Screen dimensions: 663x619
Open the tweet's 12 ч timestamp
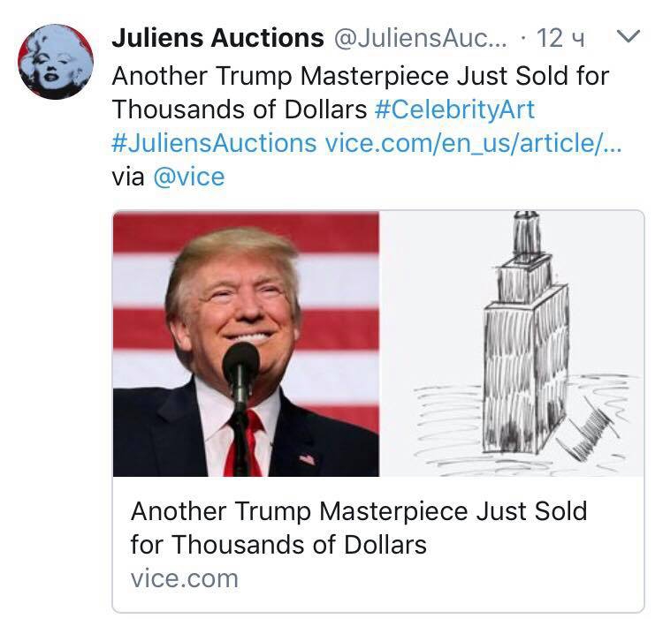point(560,38)
